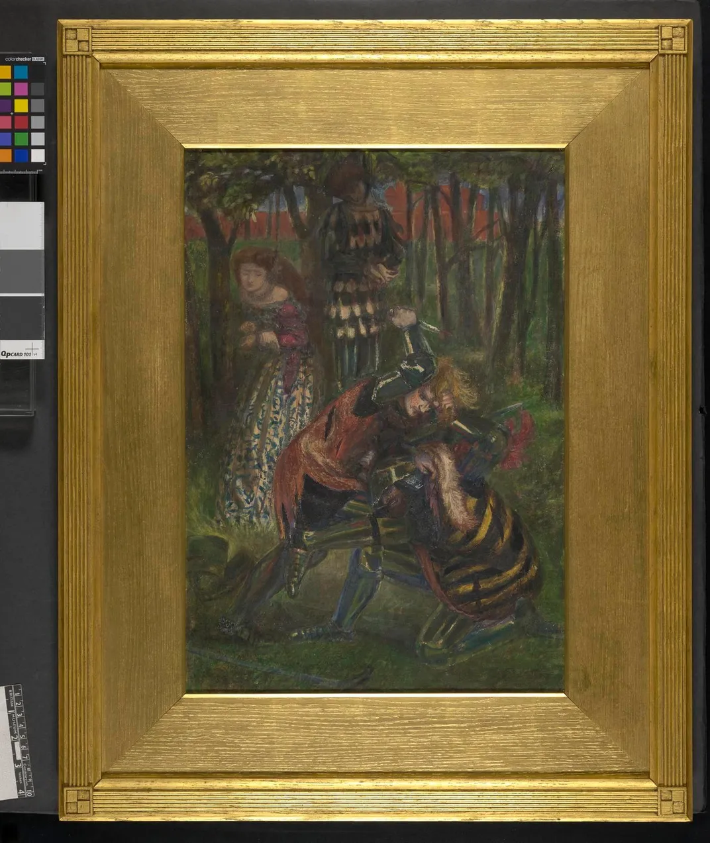The height and width of the screenshot is (843, 710).
Task: Click the framed painting of fighting knights
Action: 375,421
